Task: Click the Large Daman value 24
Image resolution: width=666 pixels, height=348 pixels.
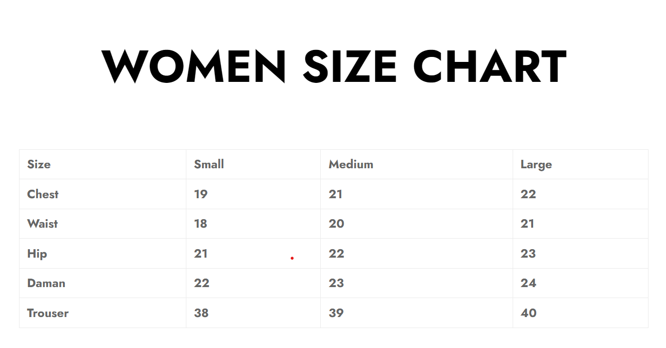Action: pyautogui.click(x=528, y=283)
